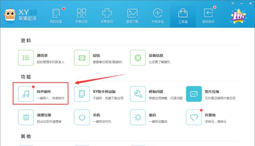Click description 不越狱，免费下载应用
This screenshot has height=146, width=255.
point(108,98)
